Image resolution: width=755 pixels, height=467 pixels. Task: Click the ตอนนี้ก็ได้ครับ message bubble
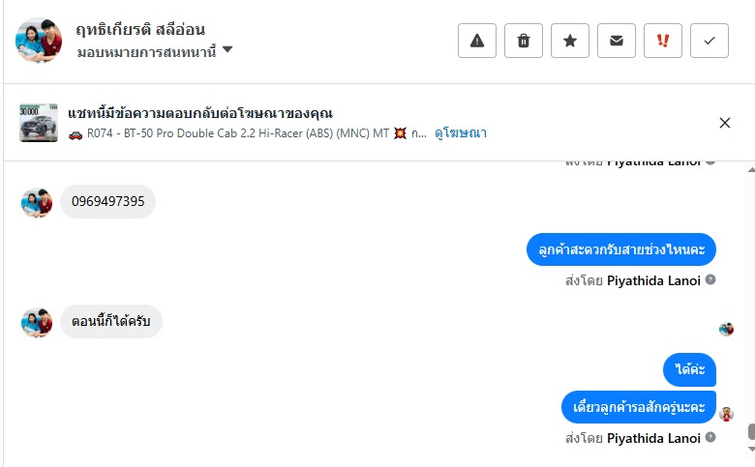[x=111, y=322]
